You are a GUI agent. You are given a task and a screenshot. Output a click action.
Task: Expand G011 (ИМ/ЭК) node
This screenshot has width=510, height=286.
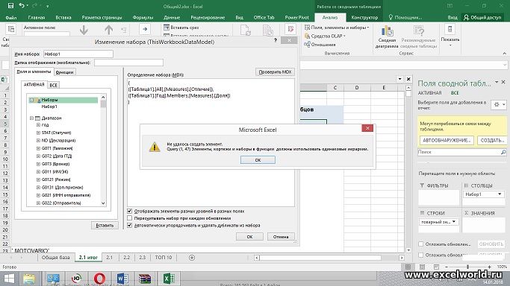(38, 171)
